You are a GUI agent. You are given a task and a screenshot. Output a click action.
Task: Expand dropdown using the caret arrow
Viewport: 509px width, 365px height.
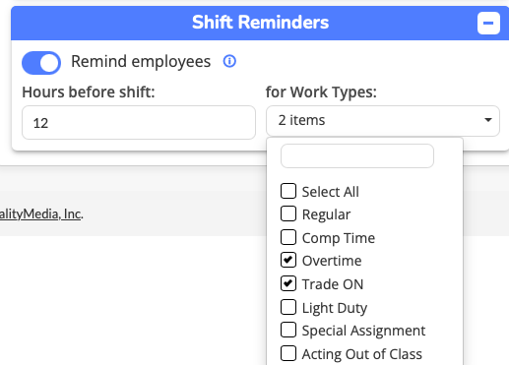tap(488, 120)
